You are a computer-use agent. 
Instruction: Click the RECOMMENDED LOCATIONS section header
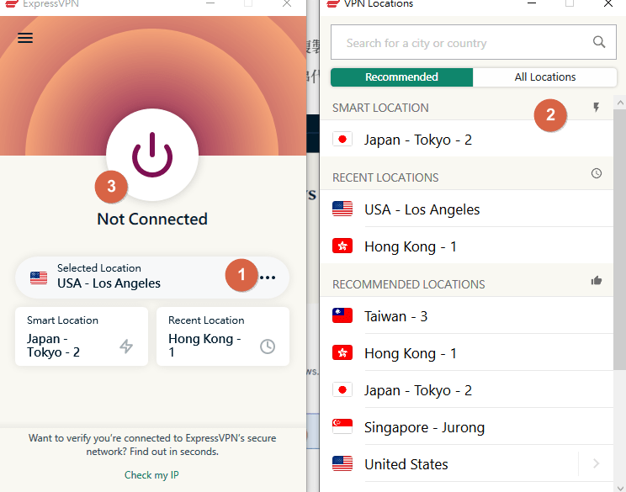coord(408,284)
